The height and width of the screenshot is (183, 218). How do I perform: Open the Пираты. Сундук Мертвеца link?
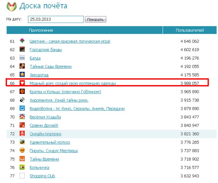click(54, 151)
